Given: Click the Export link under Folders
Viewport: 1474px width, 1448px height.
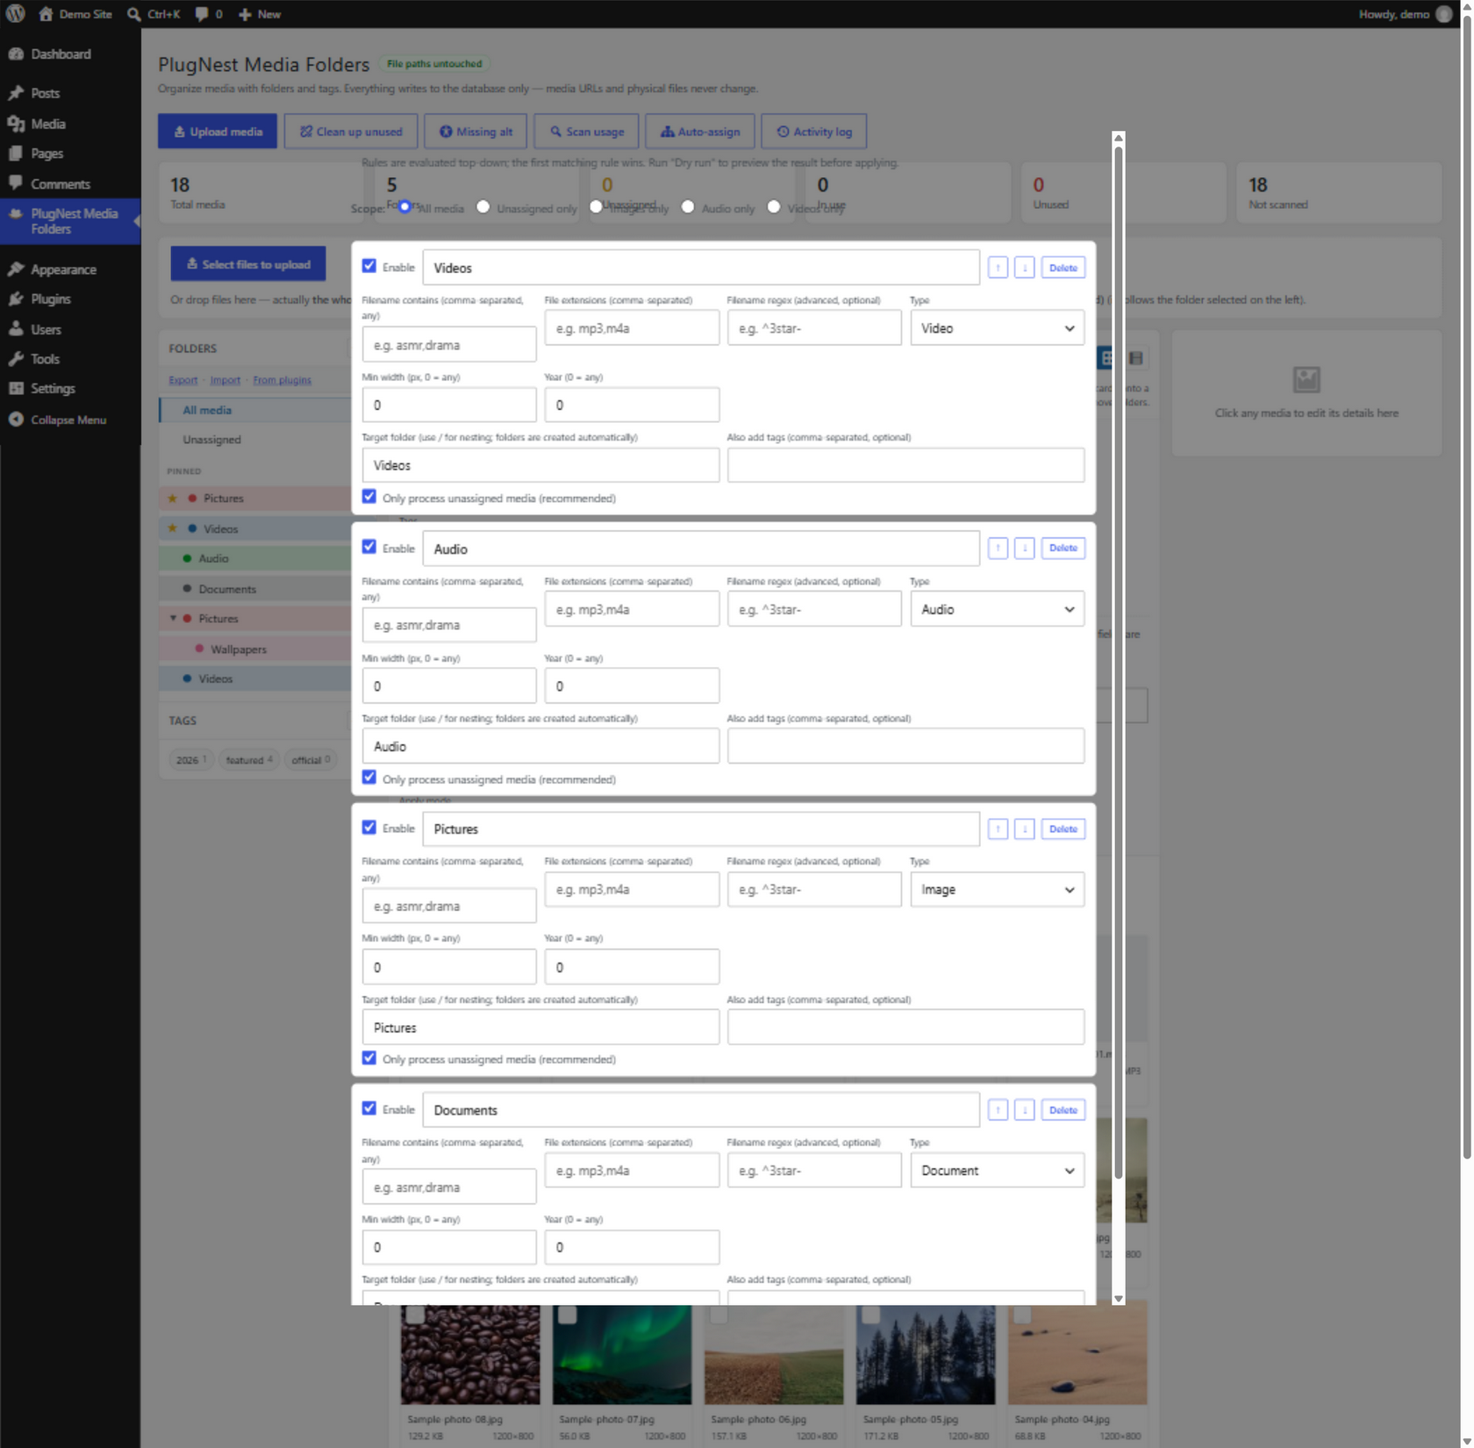Looking at the screenshot, I should point(182,380).
